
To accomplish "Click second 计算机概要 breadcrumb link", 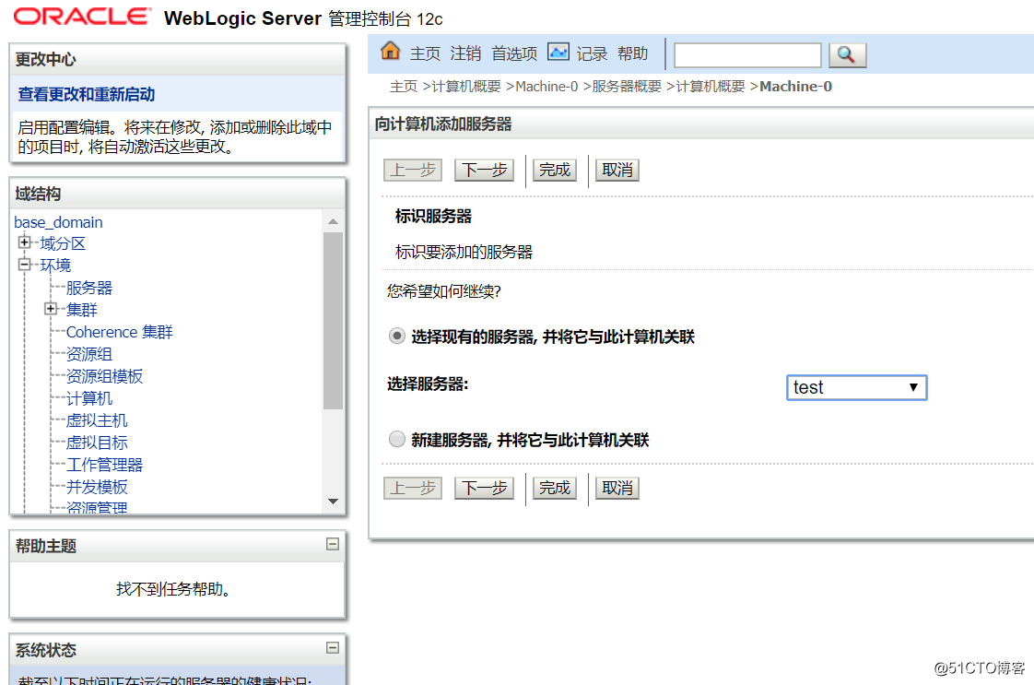I will (x=711, y=87).
